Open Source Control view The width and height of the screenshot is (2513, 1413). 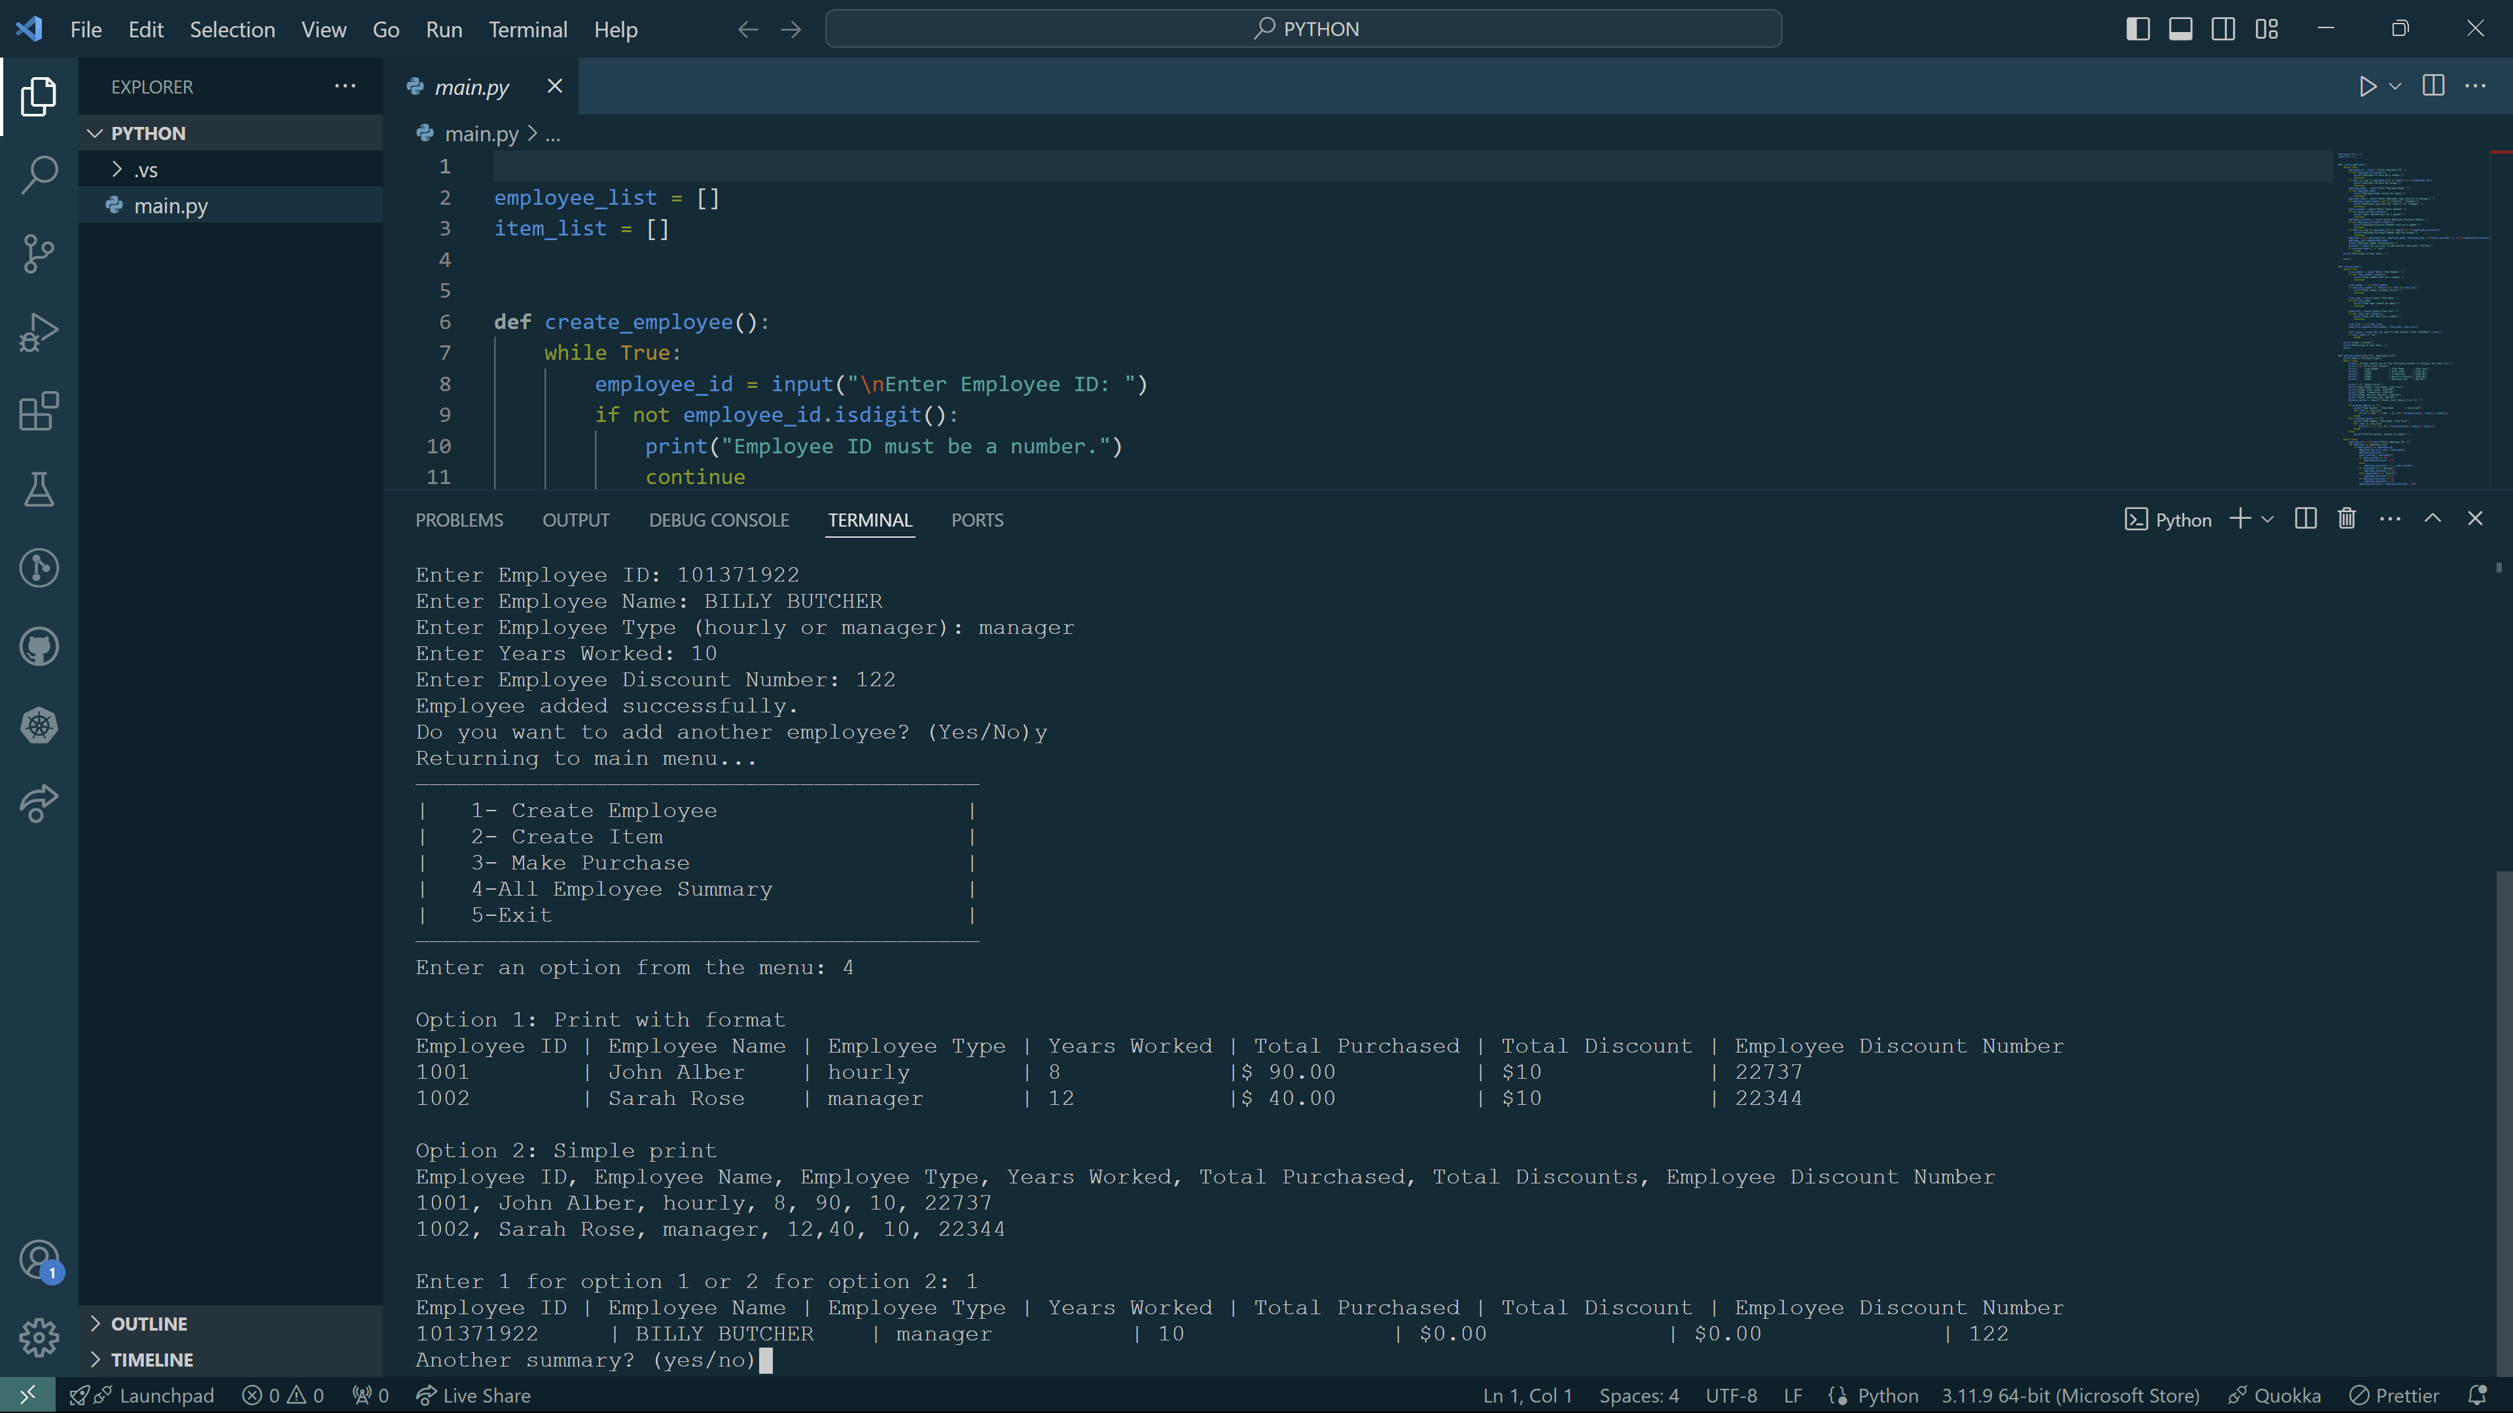coord(39,254)
